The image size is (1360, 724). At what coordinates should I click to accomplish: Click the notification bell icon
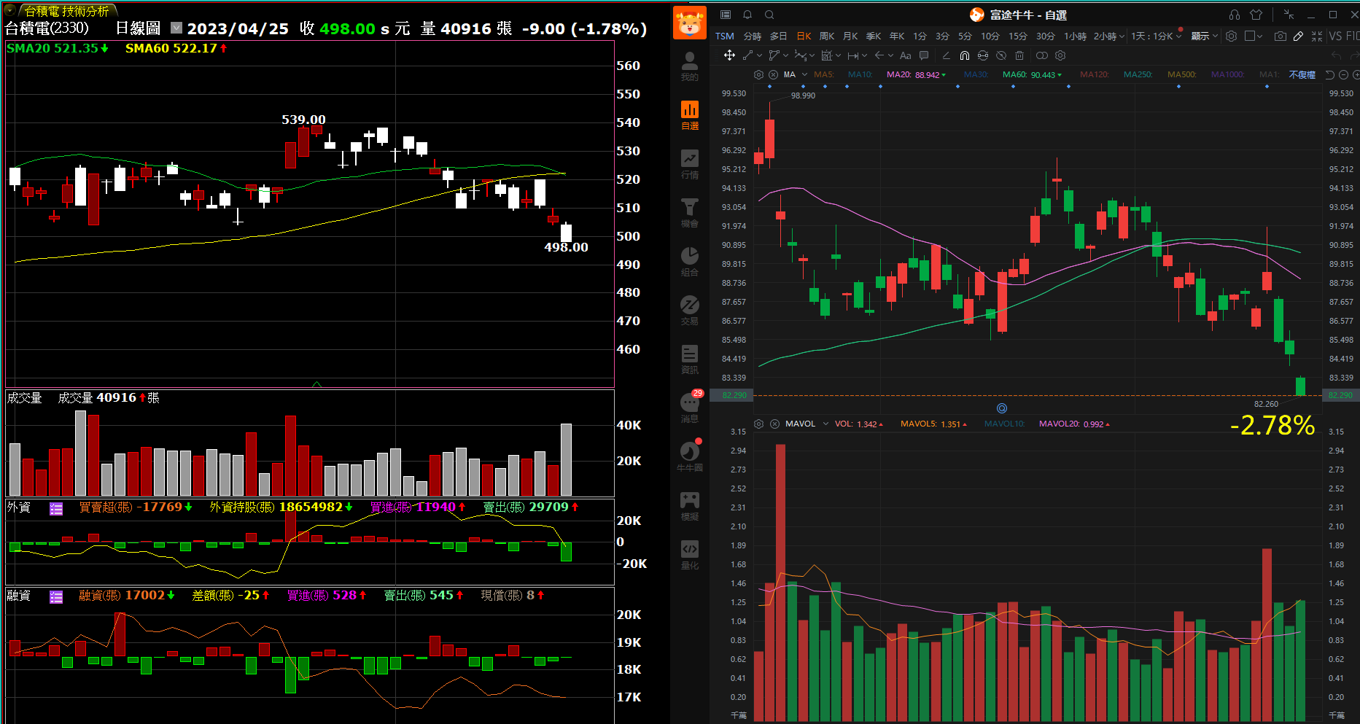coord(747,15)
